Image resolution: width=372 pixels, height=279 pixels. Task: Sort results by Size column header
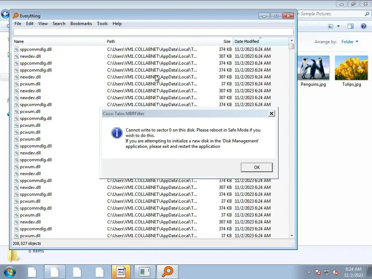pos(215,41)
